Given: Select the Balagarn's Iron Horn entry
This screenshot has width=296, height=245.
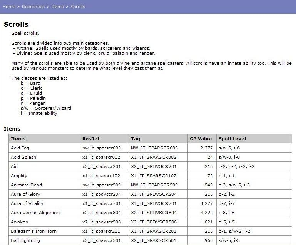Looking at the screenshot, I should tap(33, 231).
